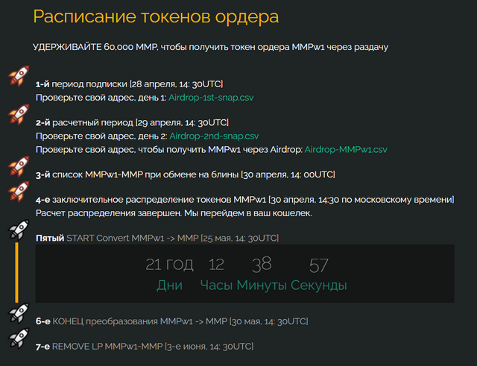The height and width of the screenshot is (366, 477).
Task: Click the countdown seconds value '57'
Action: pos(318,265)
